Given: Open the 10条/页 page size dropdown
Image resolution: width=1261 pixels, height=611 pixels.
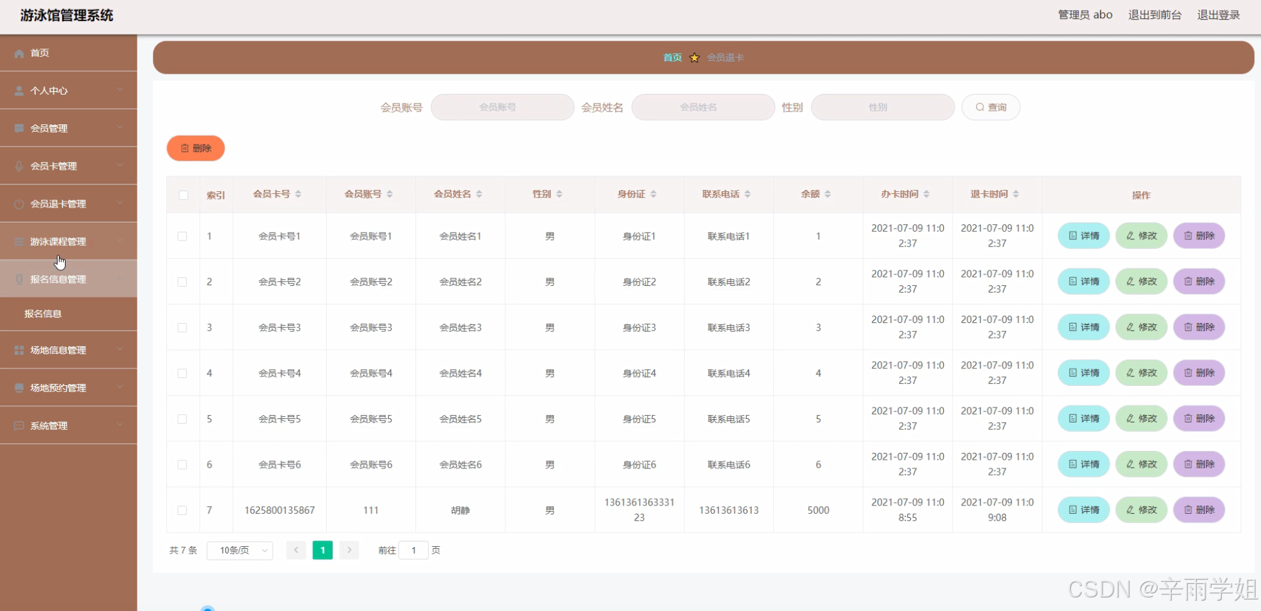Looking at the screenshot, I should point(239,550).
